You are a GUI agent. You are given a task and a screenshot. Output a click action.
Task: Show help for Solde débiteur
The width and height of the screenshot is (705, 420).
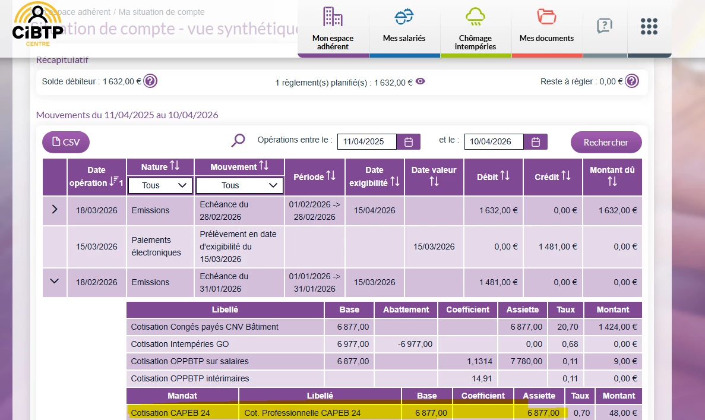pos(150,81)
